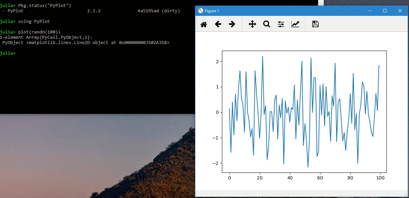Save the current figure
Image resolution: width=409 pixels, height=198 pixels.
click(315, 24)
